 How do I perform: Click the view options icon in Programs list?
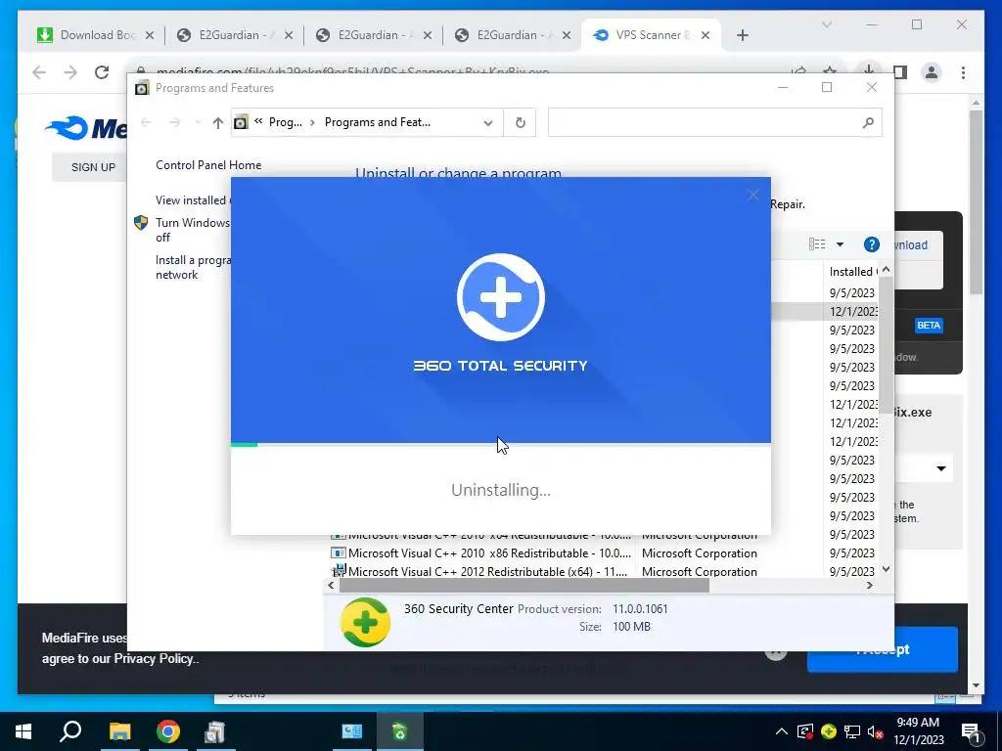pos(817,243)
